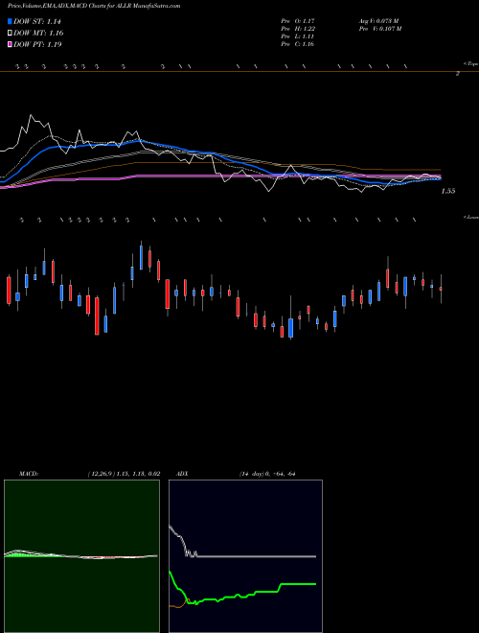The image size is (479, 633).
Task: Click the '<Lows' axis label
Action: point(470,218)
